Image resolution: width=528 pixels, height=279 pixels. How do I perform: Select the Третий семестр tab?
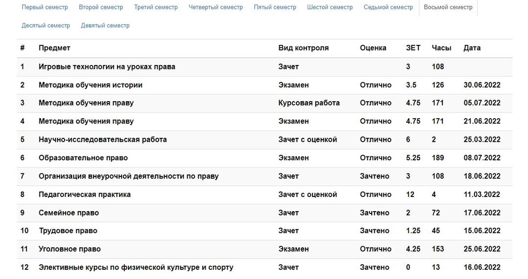(156, 7)
